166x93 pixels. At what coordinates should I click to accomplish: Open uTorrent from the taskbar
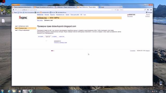[31, 91]
